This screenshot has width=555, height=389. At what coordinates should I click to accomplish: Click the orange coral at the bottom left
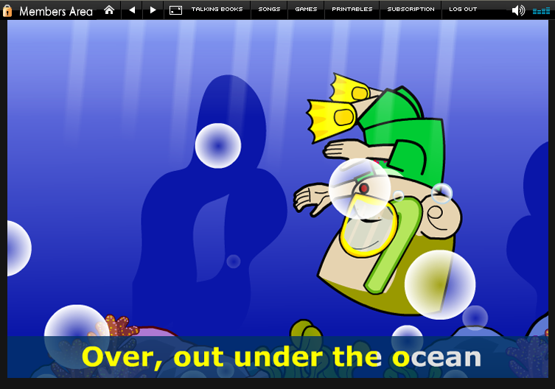click(117, 325)
